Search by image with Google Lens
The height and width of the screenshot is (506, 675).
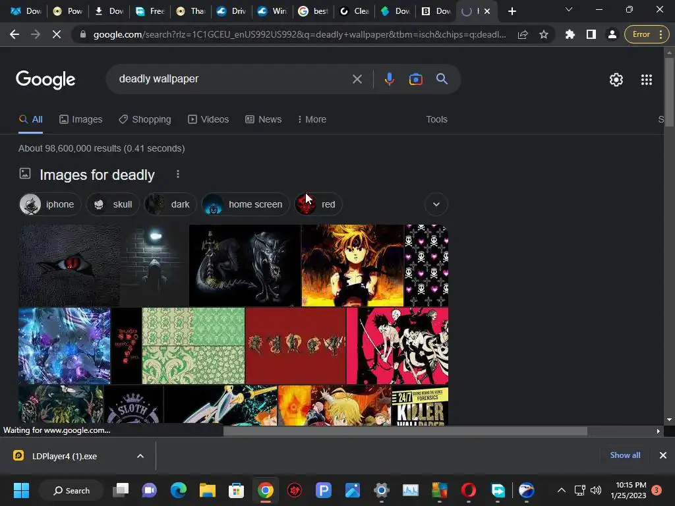pos(415,79)
